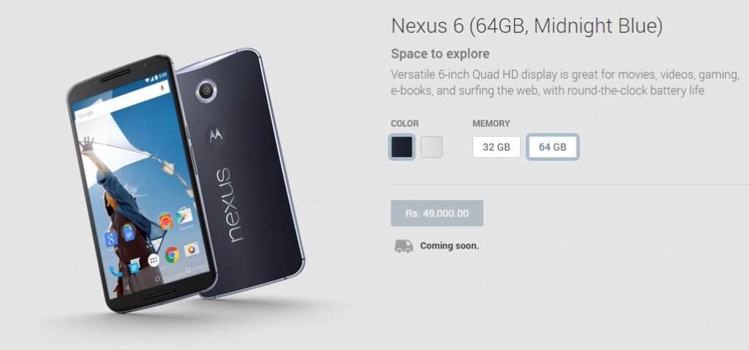Image resolution: width=749 pixels, height=350 pixels.
Task: Click the Coming soon text
Action: pyautogui.click(x=450, y=246)
